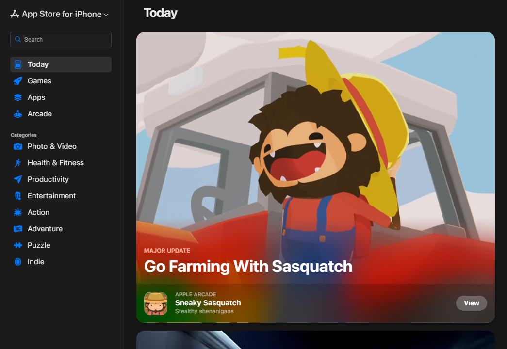Viewport: 507px width, 349px height.
Task: Click the Puzzle piece icon
Action: [x=18, y=245]
